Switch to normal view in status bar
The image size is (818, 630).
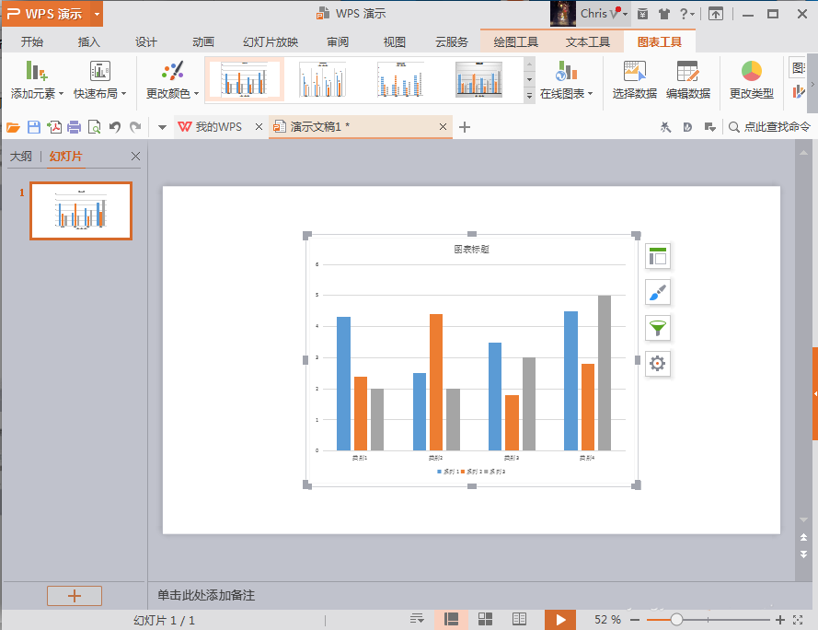point(451,620)
